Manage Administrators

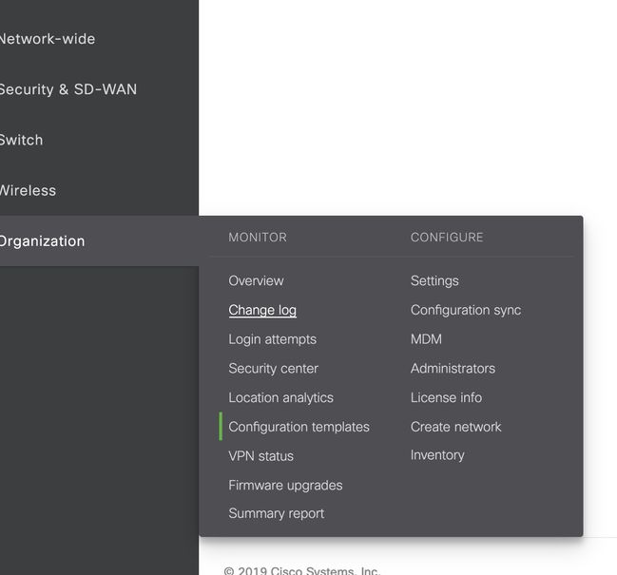453,368
